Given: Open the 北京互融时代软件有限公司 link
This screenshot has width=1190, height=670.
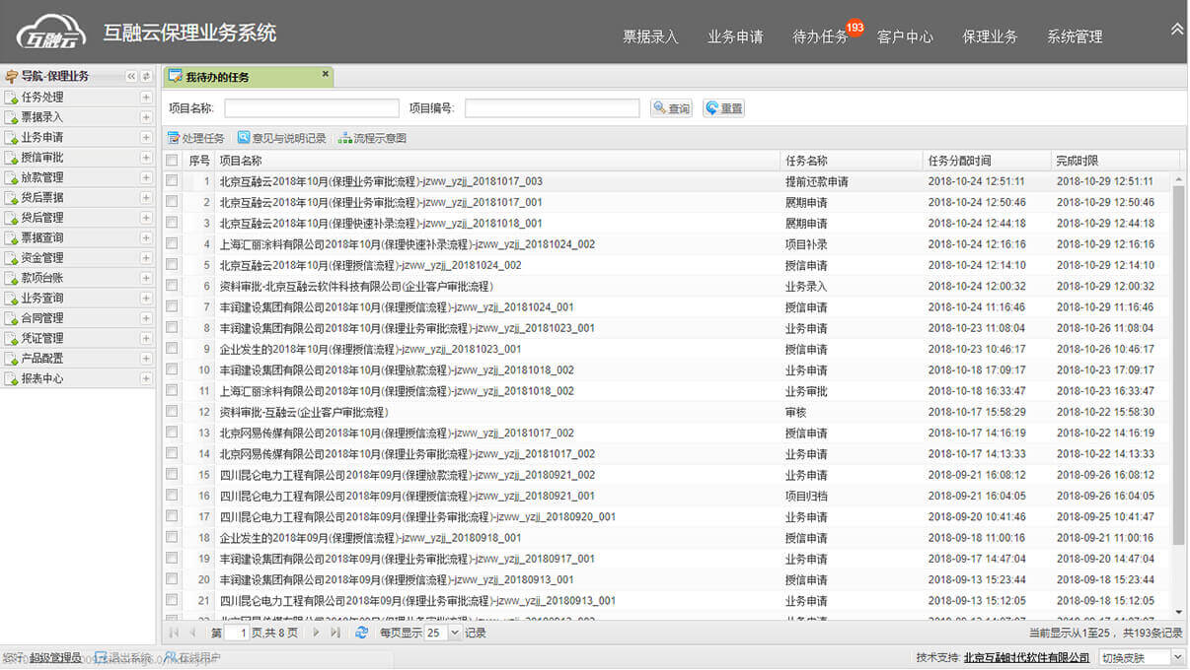Looking at the screenshot, I should pyautogui.click(x=1026, y=657).
